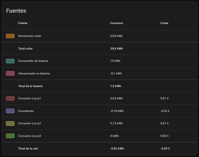Select the purple Excedentes color swatch
The width and height of the screenshot is (199, 157).
10,111
